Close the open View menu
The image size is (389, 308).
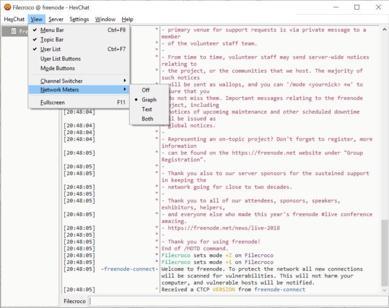tap(36, 19)
